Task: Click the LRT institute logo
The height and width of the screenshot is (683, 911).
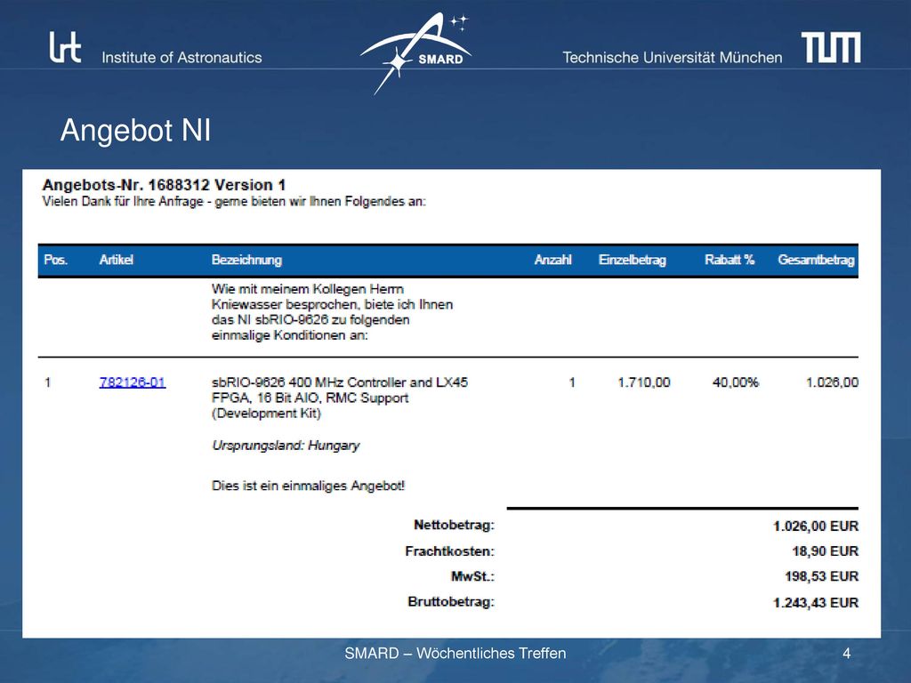Action: 65,47
